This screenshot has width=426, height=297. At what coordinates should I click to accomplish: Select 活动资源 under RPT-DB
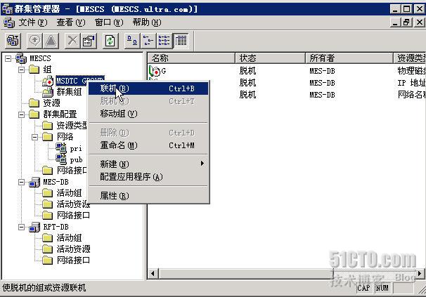pyautogui.click(x=73, y=249)
